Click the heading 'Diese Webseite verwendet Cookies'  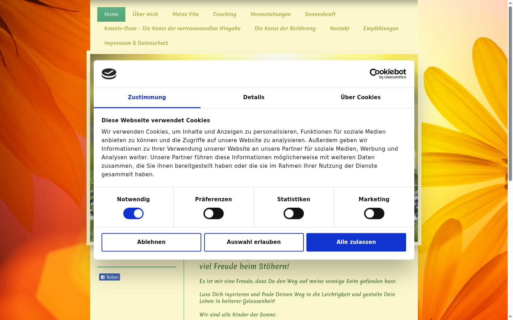pos(156,121)
